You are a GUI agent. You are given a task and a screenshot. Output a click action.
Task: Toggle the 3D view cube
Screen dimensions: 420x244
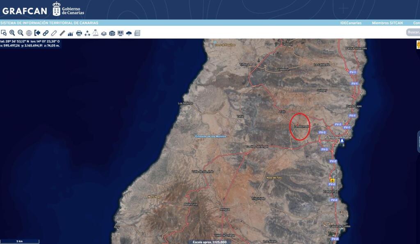[x=112, y=33]
